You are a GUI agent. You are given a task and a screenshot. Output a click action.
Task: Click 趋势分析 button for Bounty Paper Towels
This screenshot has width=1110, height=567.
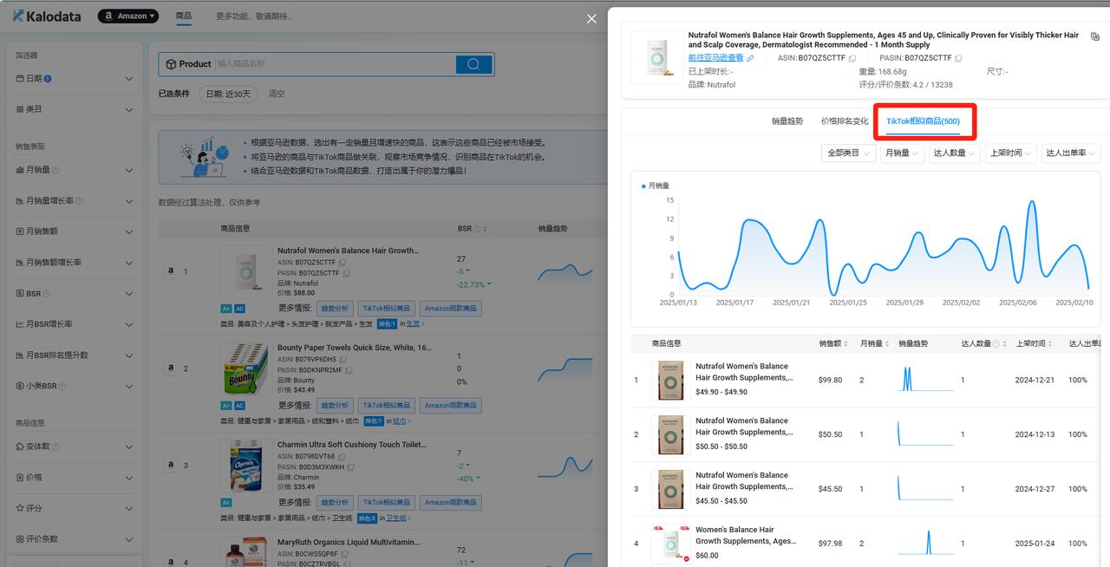point(334,405)
